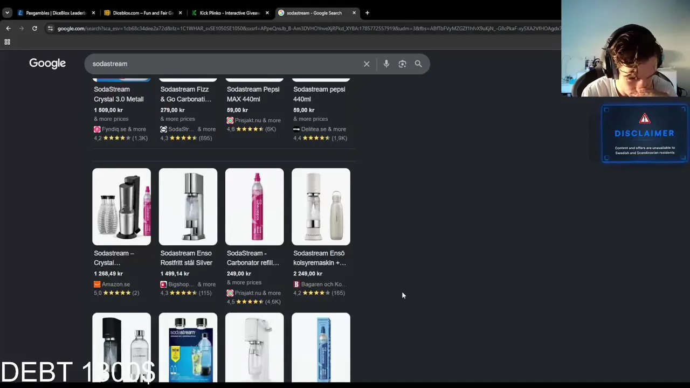Open the Sodastream Ensō kolsyremaskin image
This screenshot has height=388, width=690.
click(x=321, y=207)
